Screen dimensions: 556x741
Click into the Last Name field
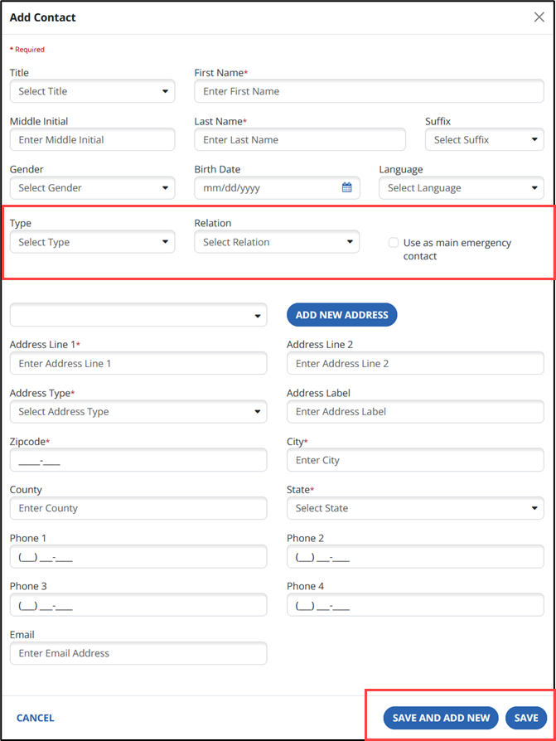tap(300, 140)
